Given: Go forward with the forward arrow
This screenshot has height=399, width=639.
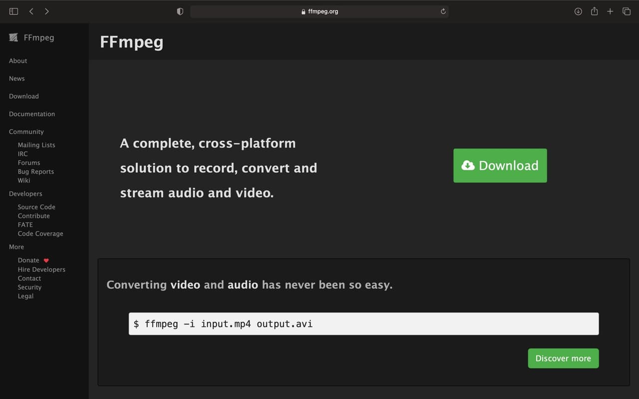Looking at the screenshot, I should coord(47,11).
